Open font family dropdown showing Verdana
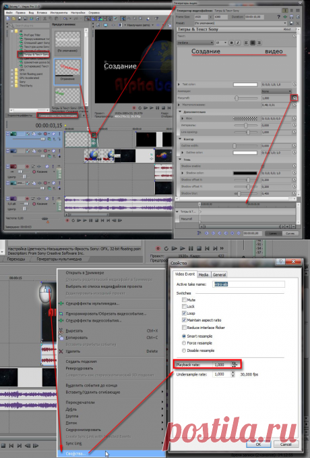The width and height of the screenshot is (310, 458). 195,43
